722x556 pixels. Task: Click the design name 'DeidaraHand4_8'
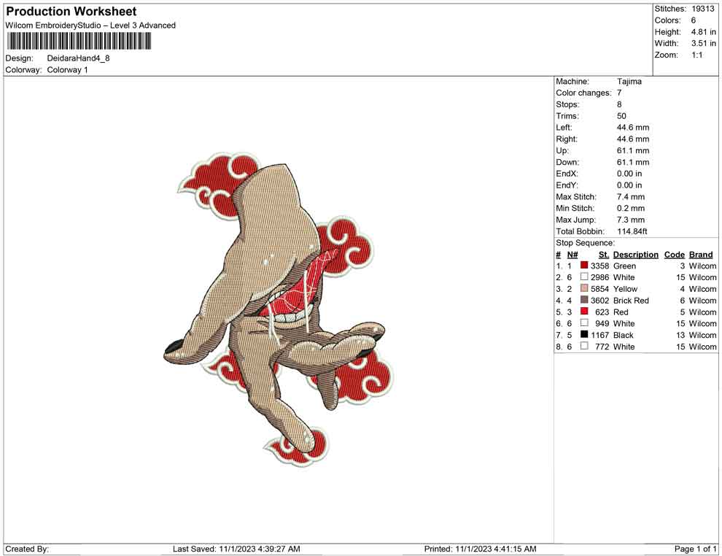click(x=78, y=58)
